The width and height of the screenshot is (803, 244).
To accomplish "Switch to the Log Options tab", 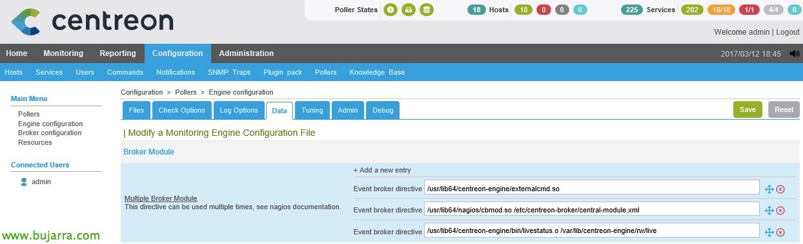I will [239, 110].
